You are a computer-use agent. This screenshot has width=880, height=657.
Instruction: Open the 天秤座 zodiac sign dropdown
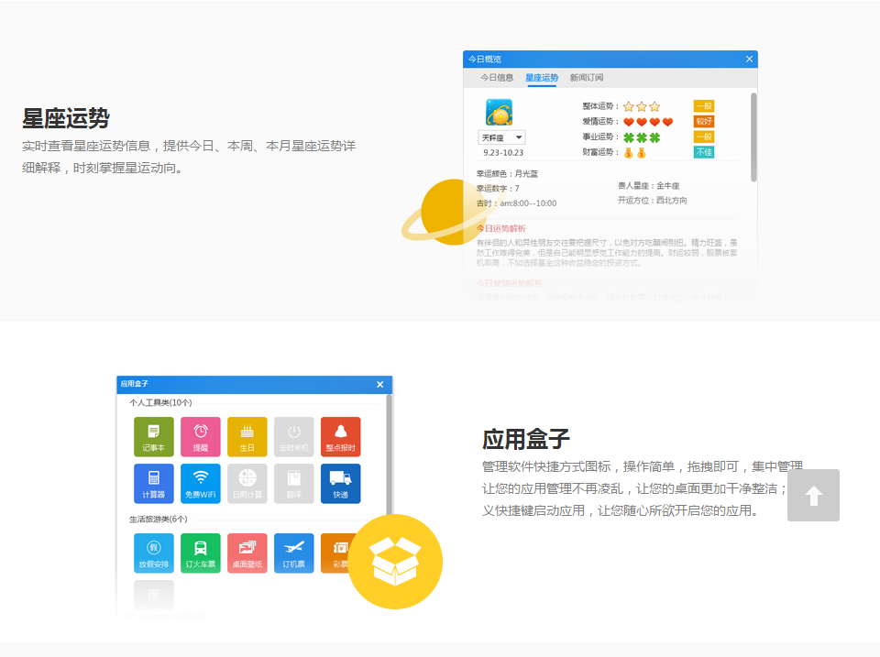501,137
